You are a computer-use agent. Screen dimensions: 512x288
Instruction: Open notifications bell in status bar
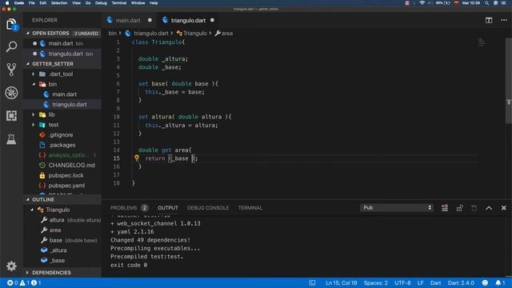500,282
